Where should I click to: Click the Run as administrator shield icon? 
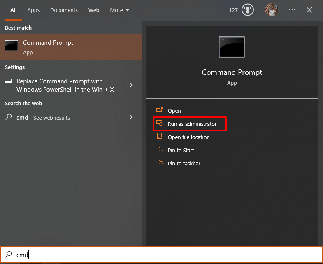pyautogui.click(x=160, y=123)
